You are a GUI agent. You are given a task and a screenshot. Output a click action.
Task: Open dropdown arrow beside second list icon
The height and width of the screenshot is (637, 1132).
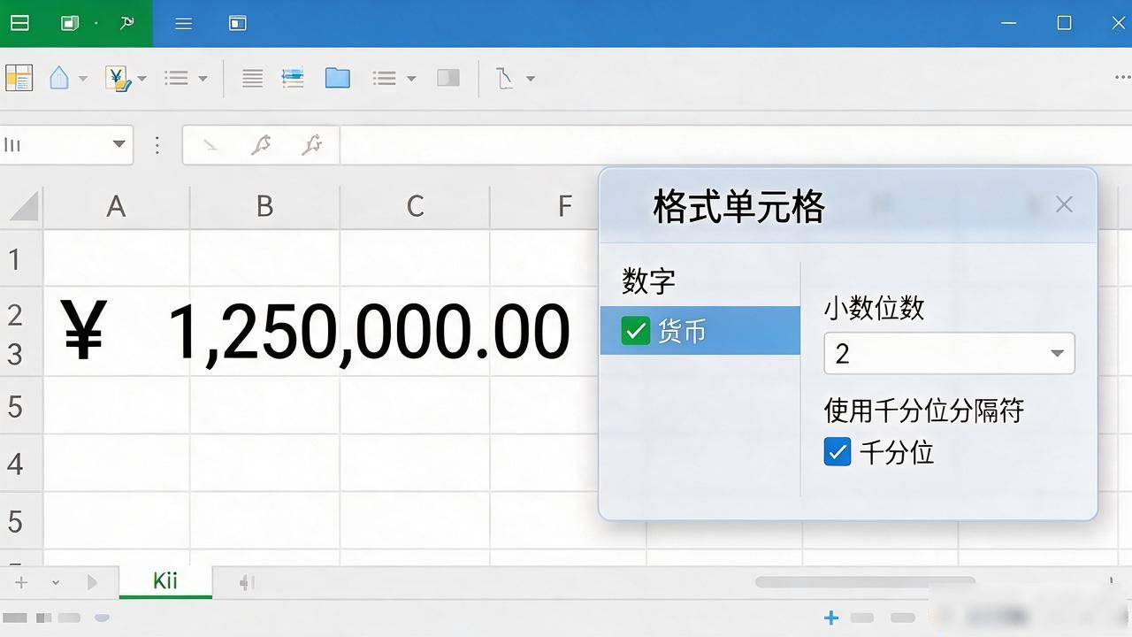411,79
